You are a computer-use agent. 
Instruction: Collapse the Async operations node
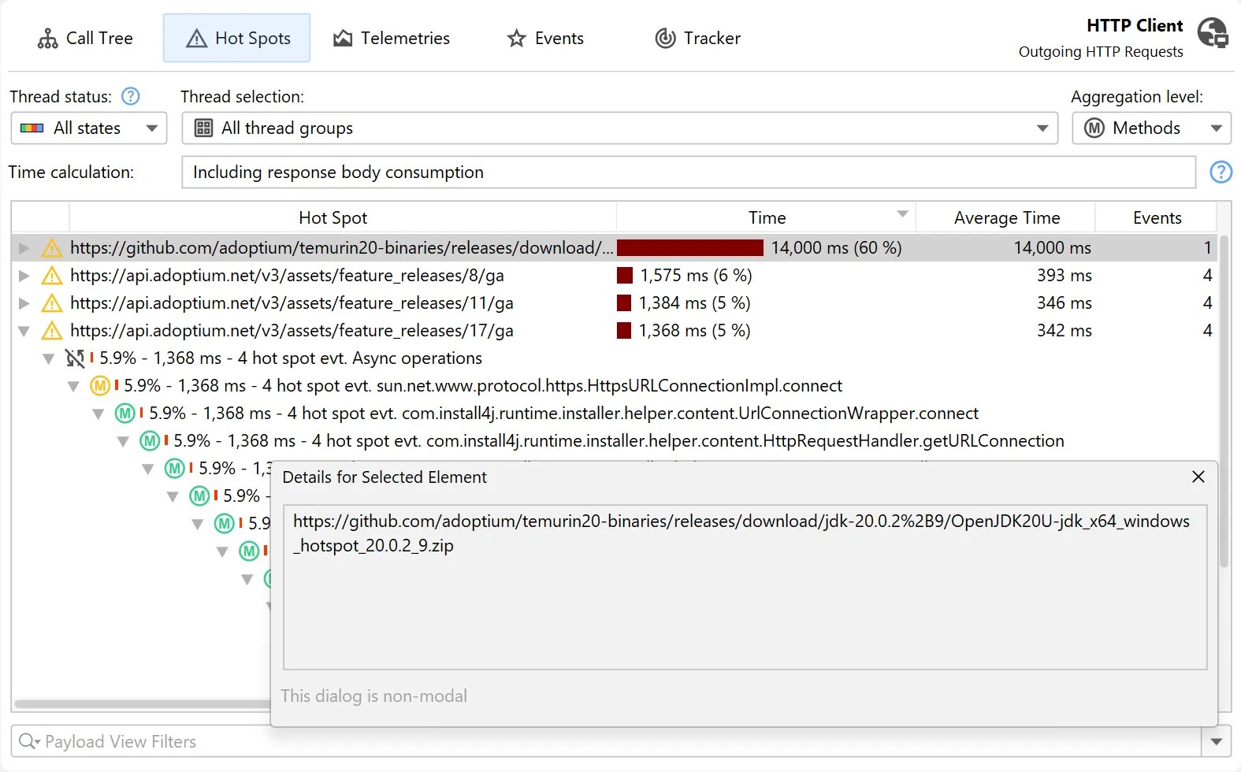(49, 358)
